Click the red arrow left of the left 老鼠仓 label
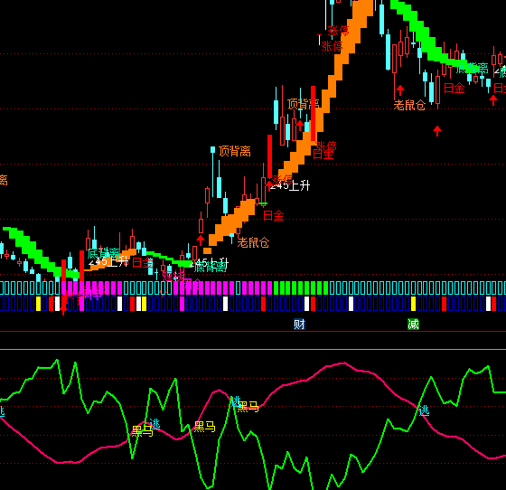The image size is (506, 490). tap(201, 240)
